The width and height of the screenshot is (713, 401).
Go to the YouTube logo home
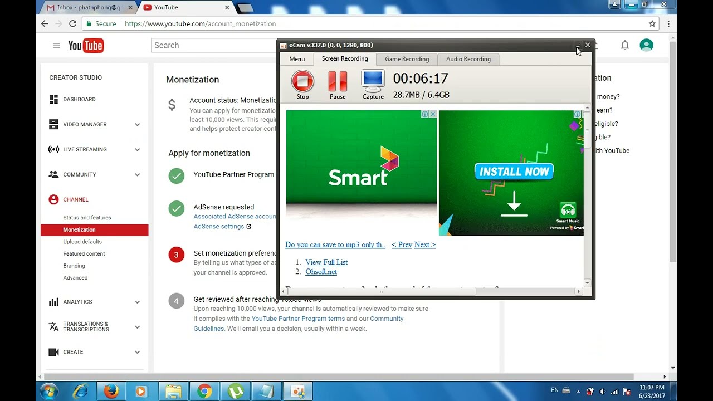pos(86,46)
